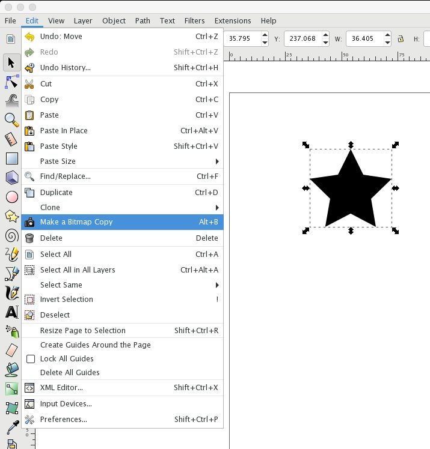
Task: Open the Layer menu
Action: click(83, 20)
